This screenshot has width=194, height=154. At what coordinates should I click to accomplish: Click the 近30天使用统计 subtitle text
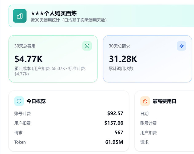(69, 20)
